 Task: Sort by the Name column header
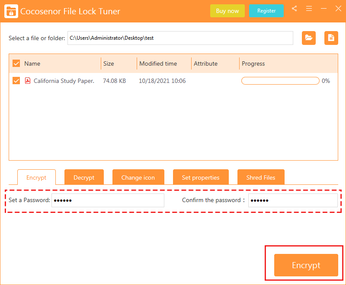point(32,63)
